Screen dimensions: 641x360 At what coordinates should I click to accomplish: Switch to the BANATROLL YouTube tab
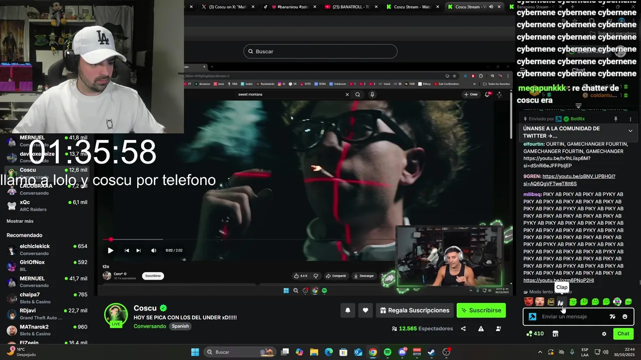coord(352,6)
